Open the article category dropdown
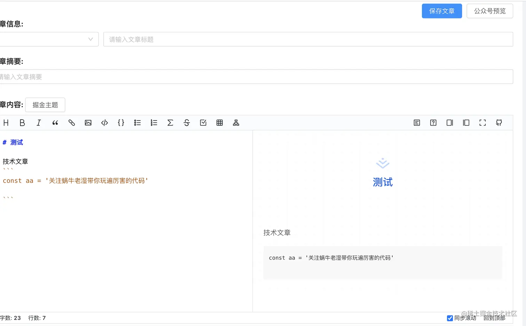 coord(49,39)
